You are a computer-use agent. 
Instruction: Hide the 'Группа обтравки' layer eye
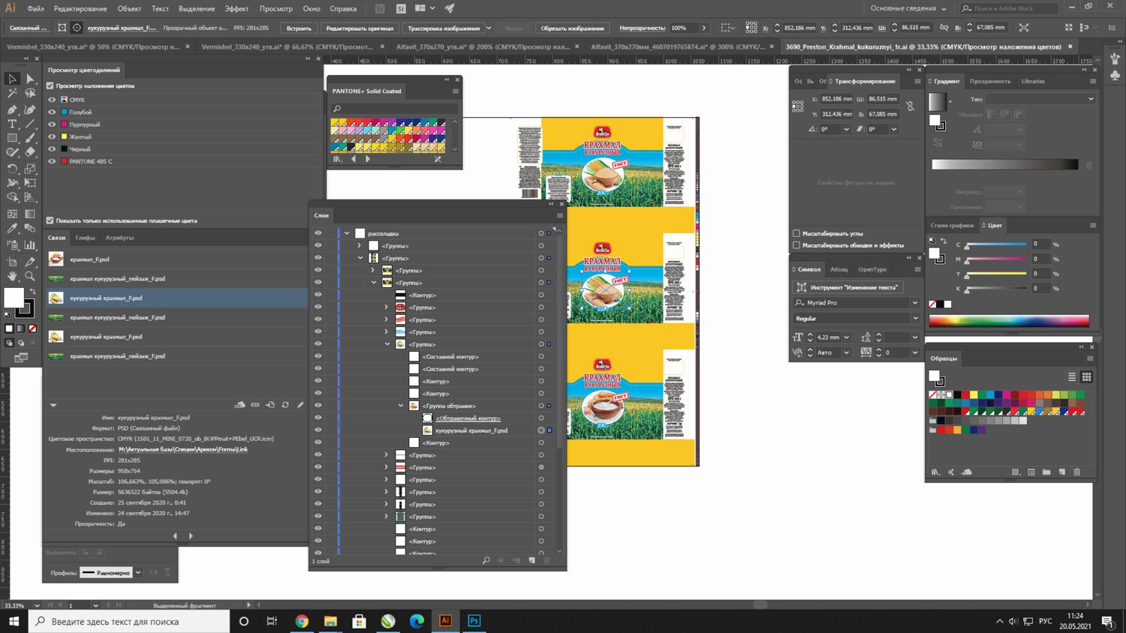tap(318, 406)
